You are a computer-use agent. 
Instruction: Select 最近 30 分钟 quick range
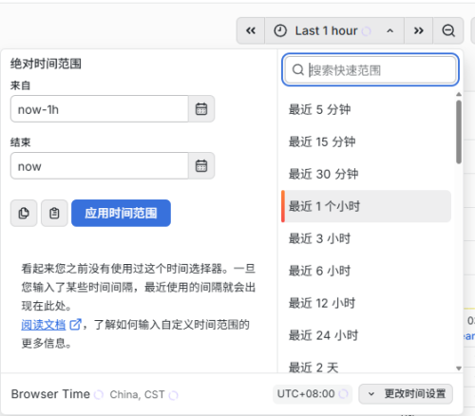click(x=367, y=174)
